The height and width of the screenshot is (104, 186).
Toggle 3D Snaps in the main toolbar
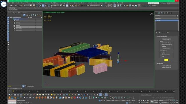pos(70,5)
